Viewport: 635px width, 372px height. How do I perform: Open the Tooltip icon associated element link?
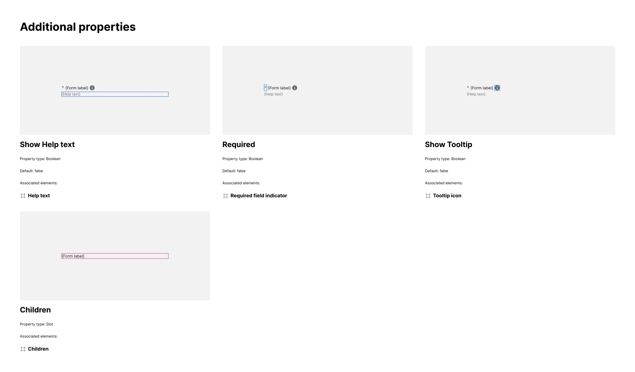click(447, 195)
